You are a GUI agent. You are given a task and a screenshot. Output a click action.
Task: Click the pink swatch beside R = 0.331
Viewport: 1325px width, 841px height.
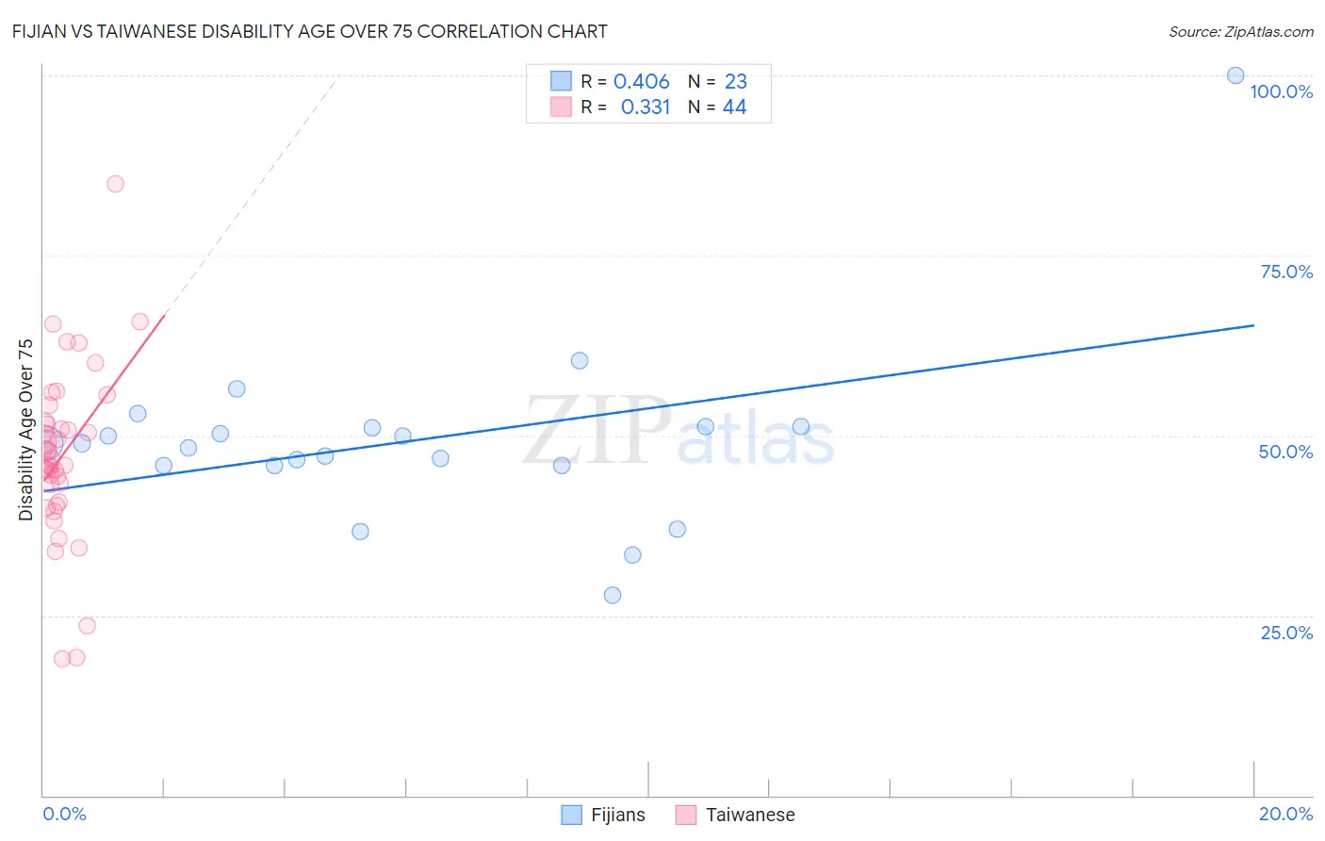(x=562, y=107)
